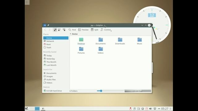The height and width of the screenshot is (111, 198).
Task: Open Trash in Places panel
Action: (x=56, y=47)
